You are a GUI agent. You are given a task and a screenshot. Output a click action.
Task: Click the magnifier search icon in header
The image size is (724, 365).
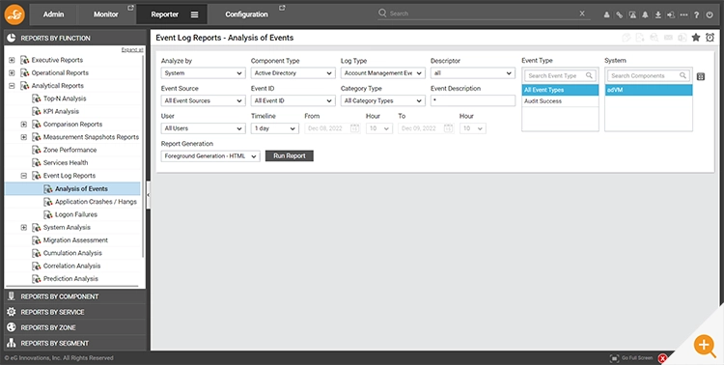click(382, 13)
